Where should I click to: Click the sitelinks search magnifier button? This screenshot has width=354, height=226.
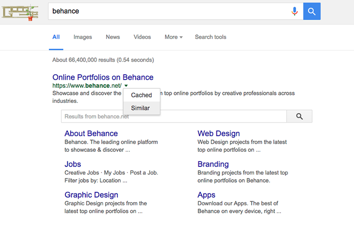(299, 117)
